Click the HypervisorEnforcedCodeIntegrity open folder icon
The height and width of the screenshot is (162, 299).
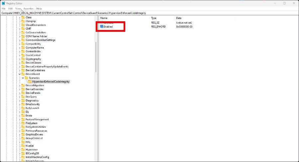[x=30, y=81]
